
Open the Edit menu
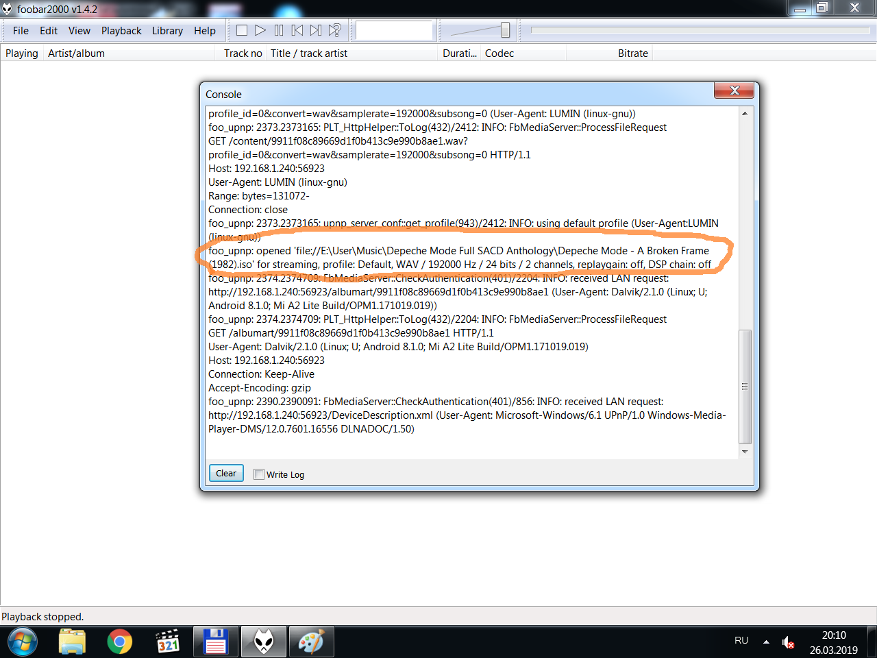[49, 31]
